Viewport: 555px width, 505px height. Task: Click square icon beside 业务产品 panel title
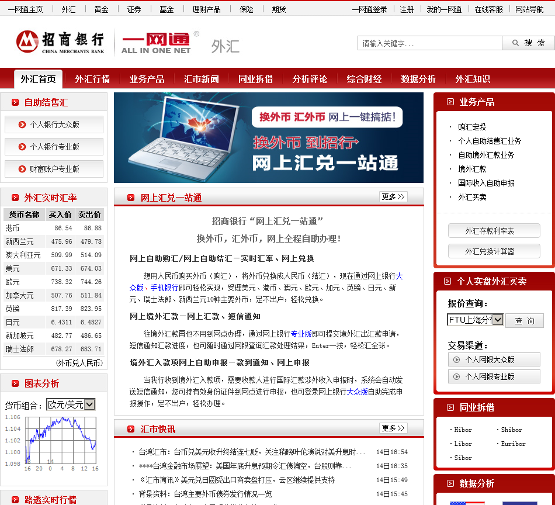450,102
